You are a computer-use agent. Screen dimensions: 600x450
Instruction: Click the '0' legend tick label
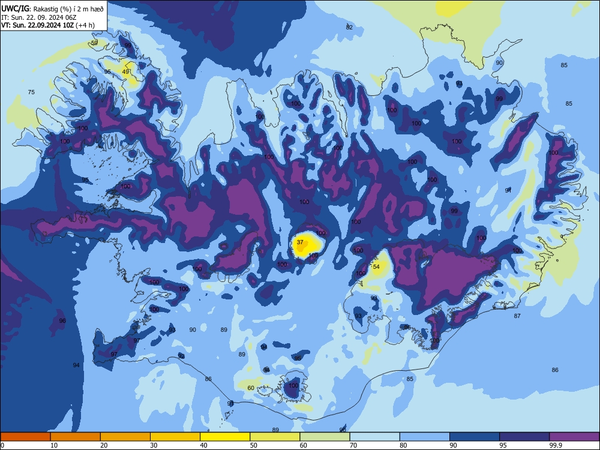pos(2,445)
